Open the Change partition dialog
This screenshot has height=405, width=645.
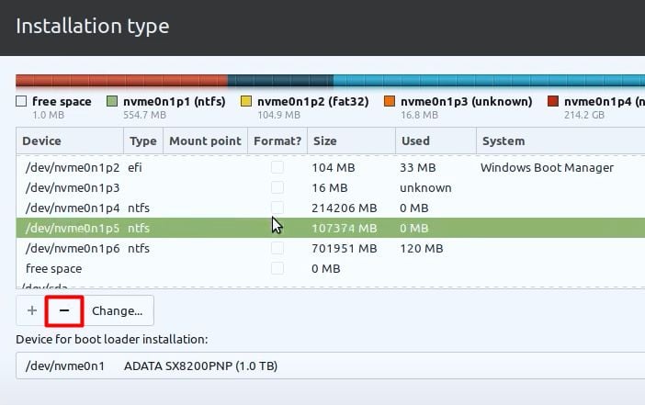pos(117,311)
